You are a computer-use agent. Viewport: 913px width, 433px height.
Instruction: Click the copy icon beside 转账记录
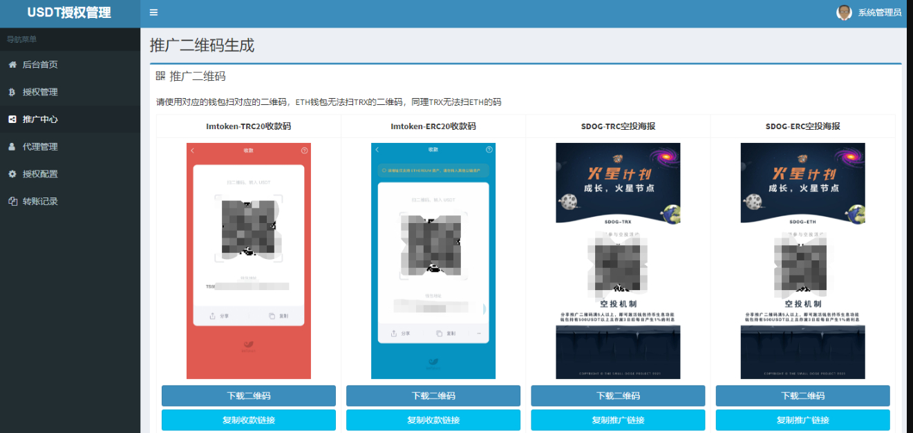point(12,202)
